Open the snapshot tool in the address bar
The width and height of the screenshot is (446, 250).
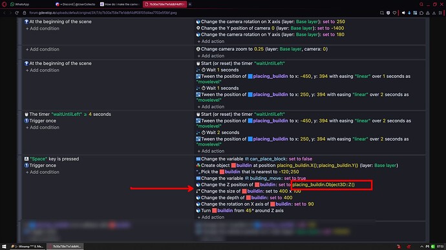point(382,13)
